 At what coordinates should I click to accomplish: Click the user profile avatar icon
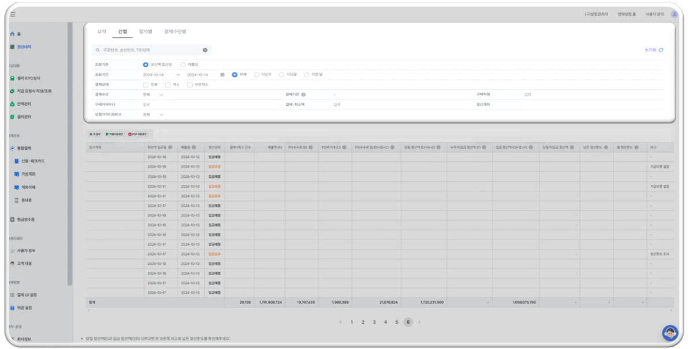[675, 14]
